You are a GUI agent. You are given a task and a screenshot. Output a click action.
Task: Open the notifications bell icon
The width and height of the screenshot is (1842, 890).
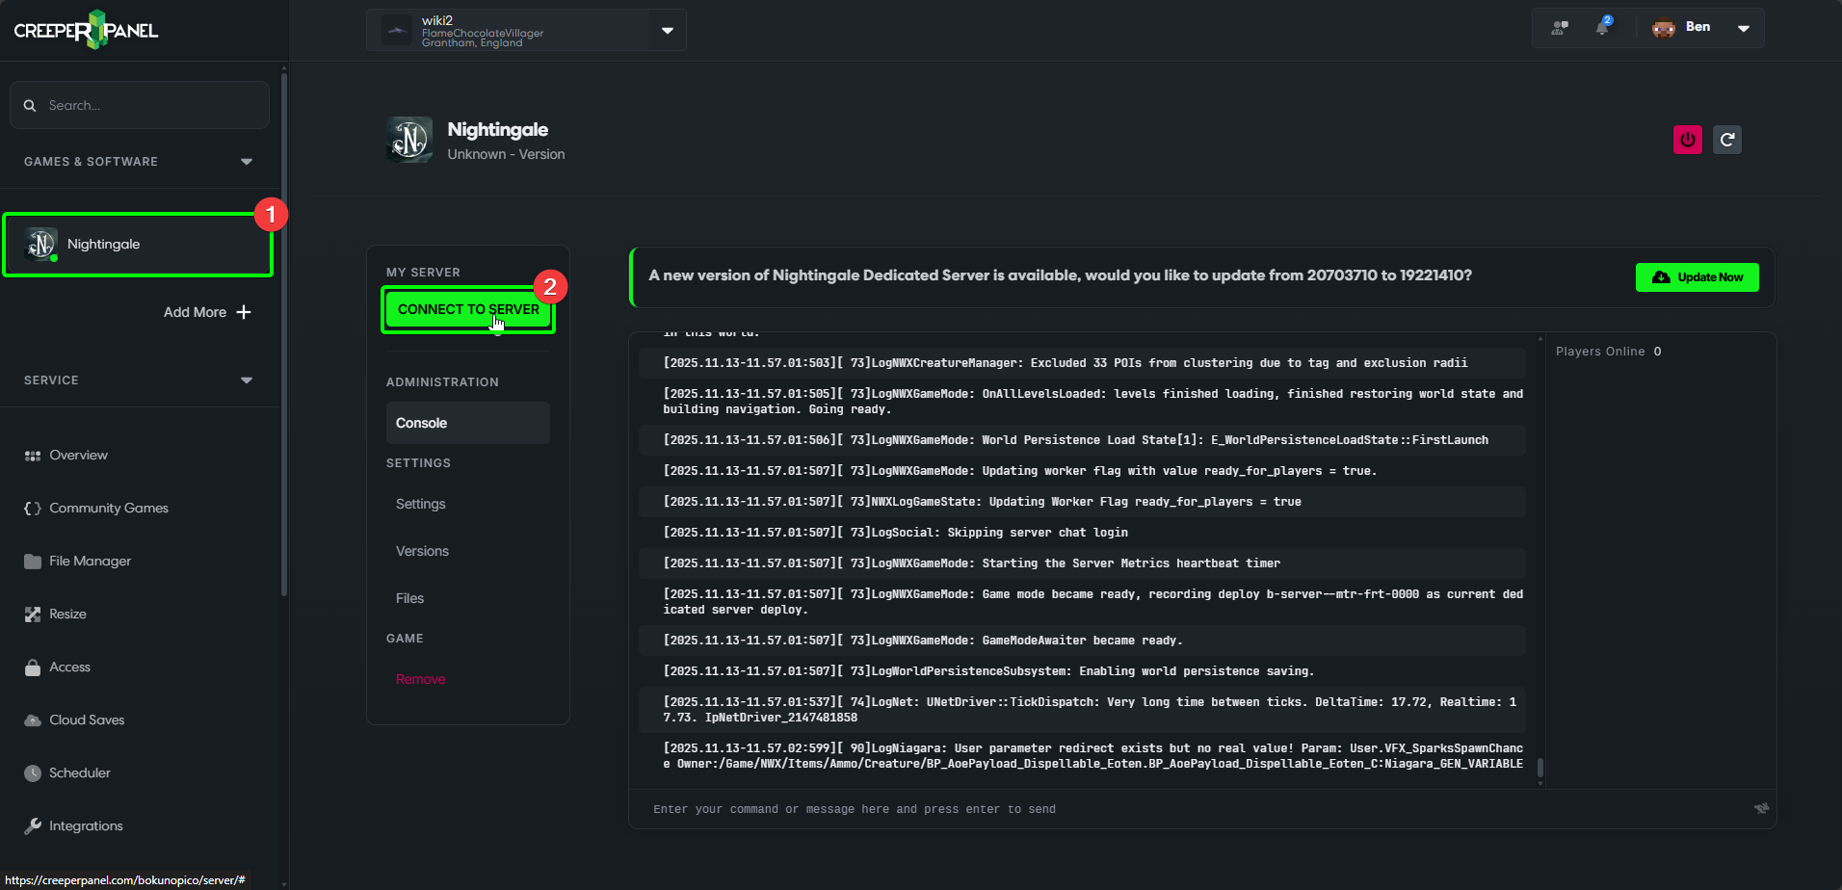click(1602, 27)
